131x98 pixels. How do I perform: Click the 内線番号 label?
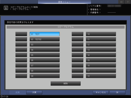pos(94,13)
